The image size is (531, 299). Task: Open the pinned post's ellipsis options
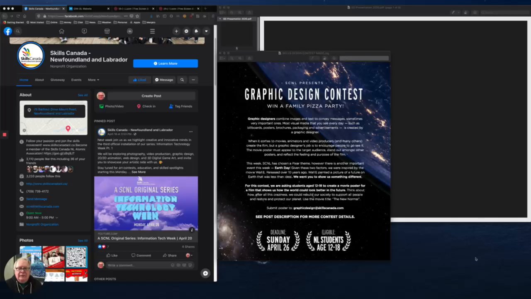tap(191, 132)
